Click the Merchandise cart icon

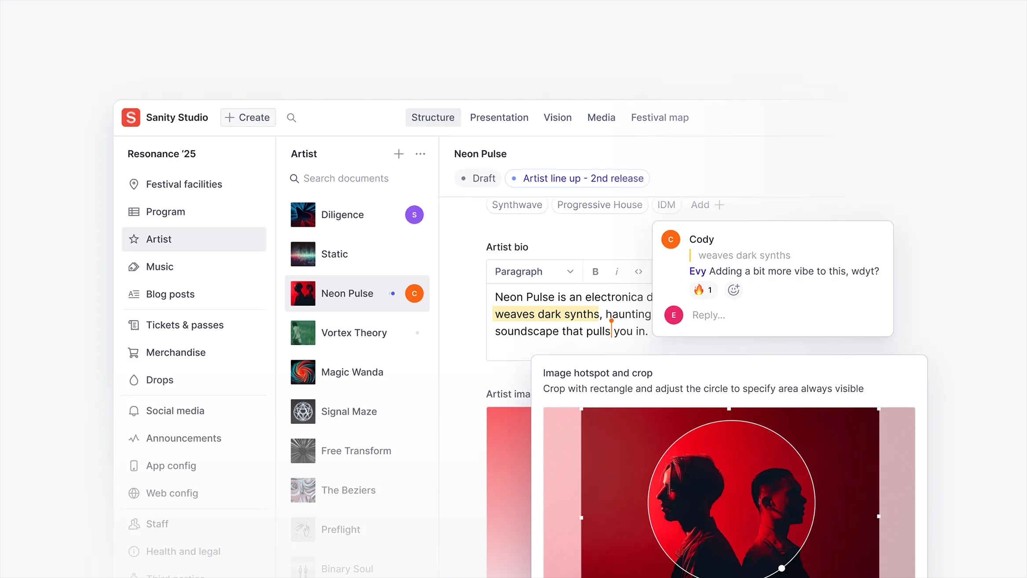[x=134, y=353]
